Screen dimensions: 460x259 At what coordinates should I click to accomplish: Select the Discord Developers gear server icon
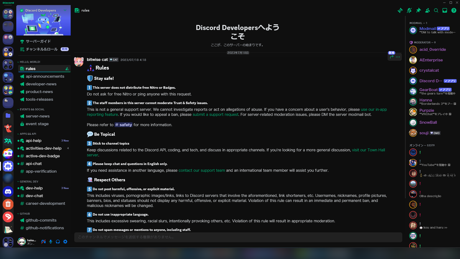(8, 166)
